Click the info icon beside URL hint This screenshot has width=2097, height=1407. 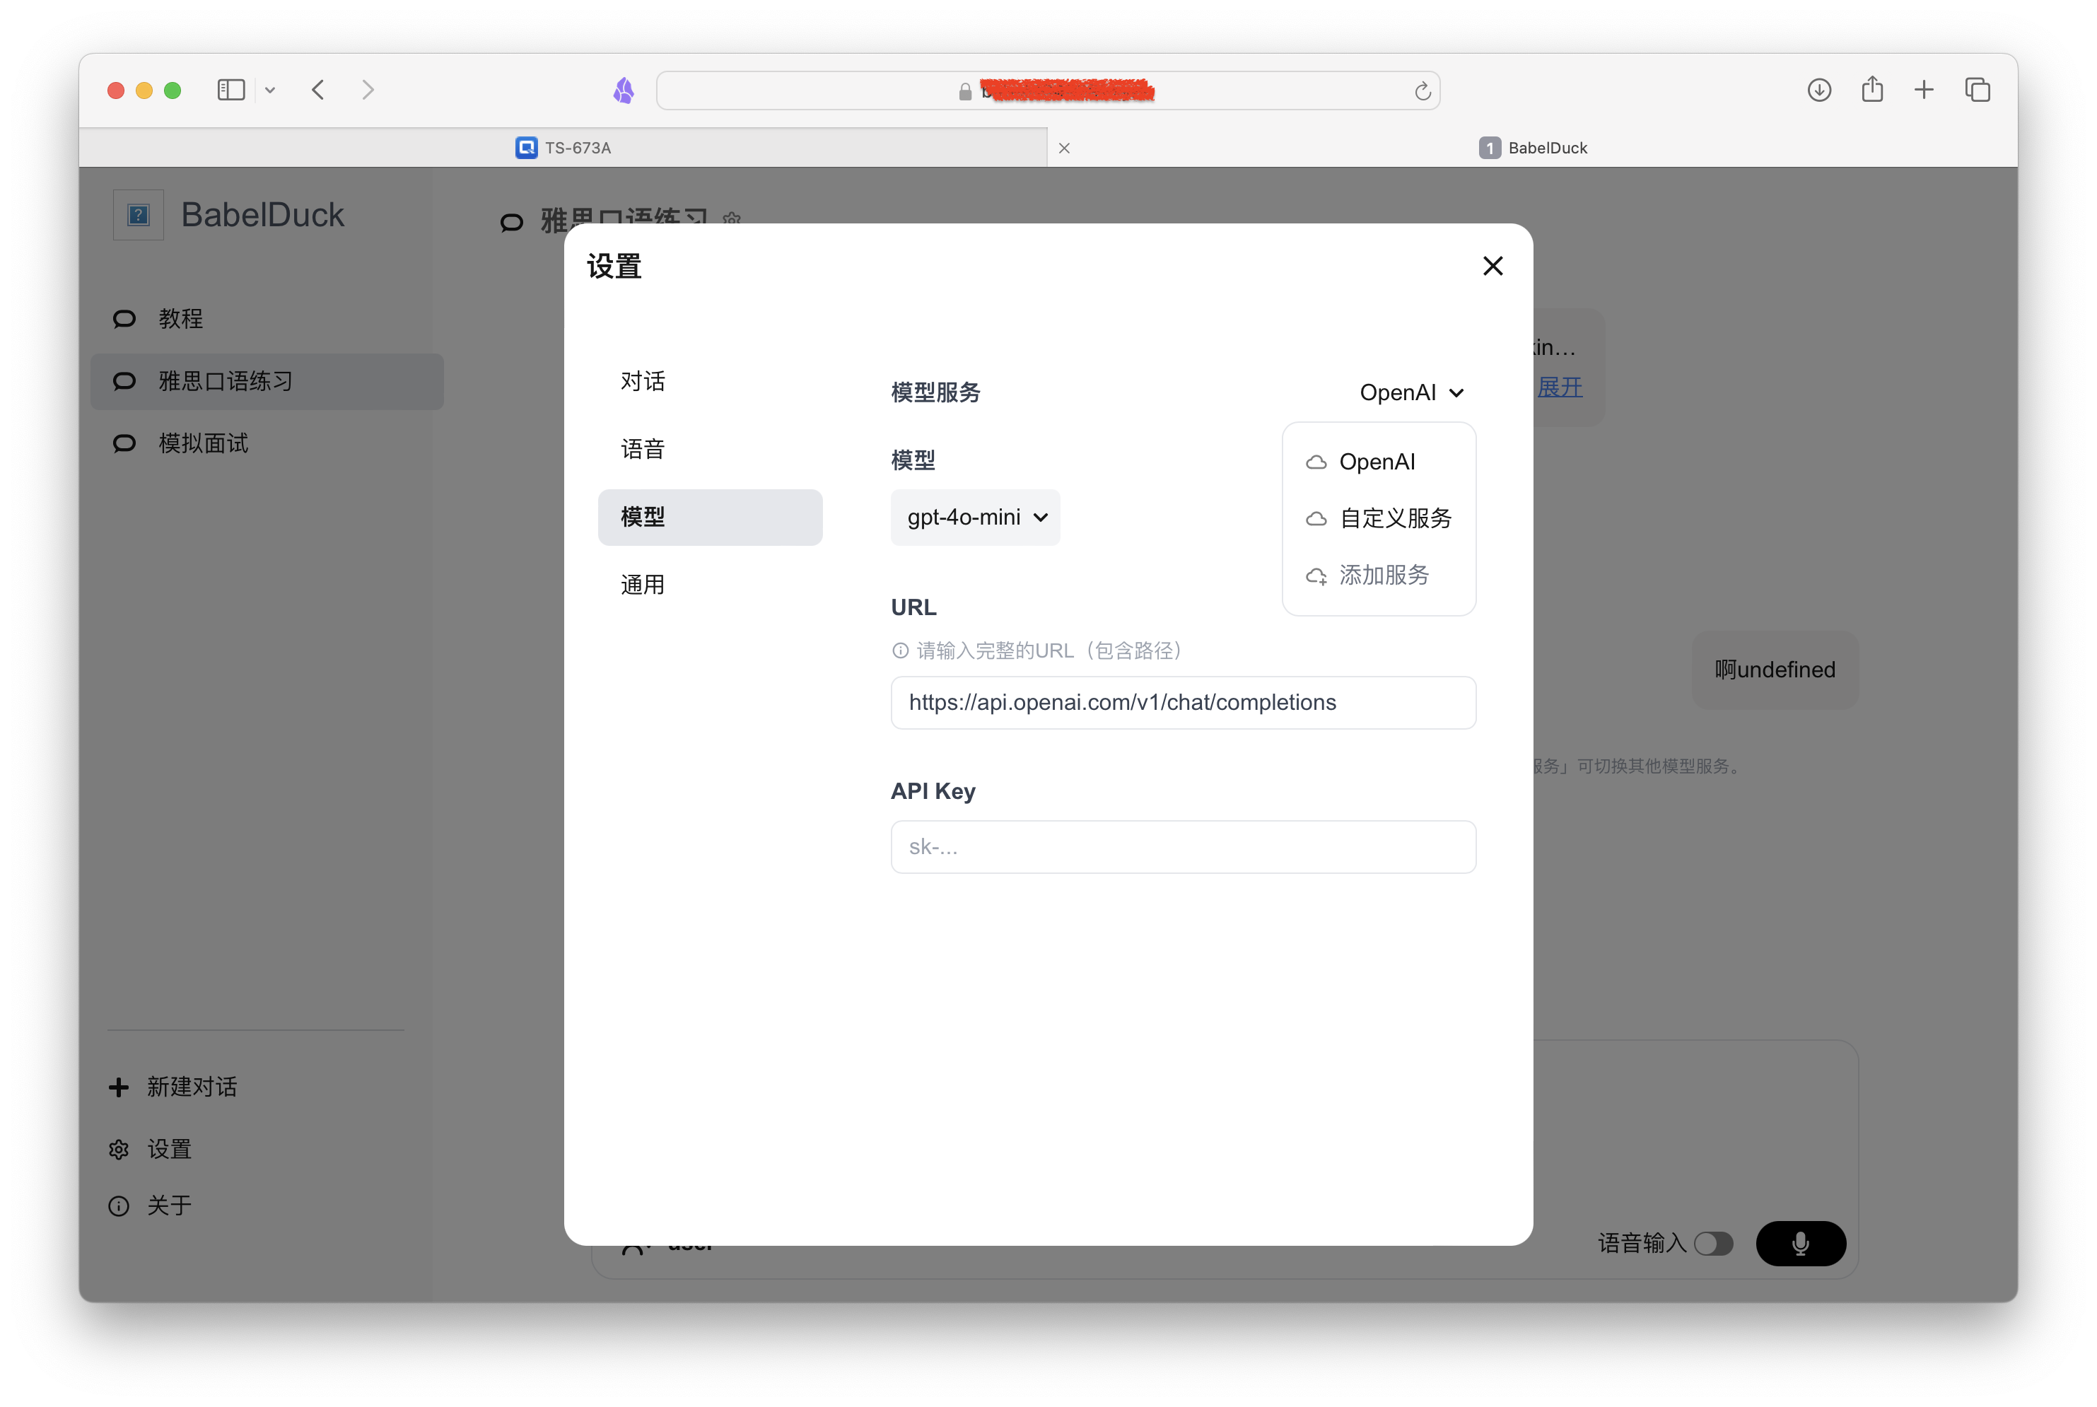pyautogui.click(x=900, y=650)
